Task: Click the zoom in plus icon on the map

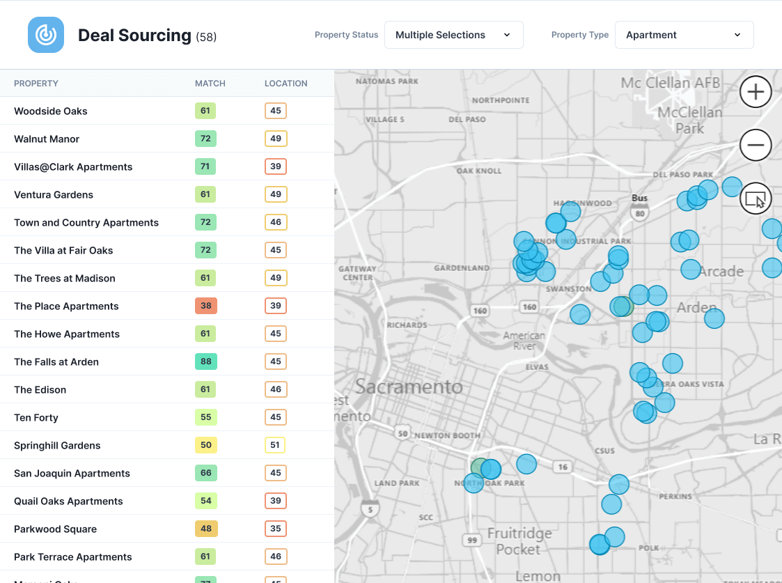Action: 756,91
